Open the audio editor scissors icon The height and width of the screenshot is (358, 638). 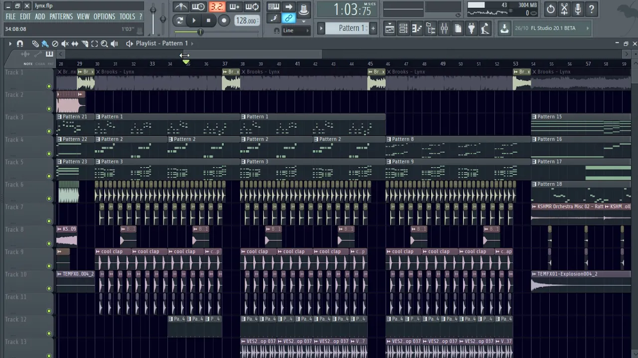(x=564, y=9)
